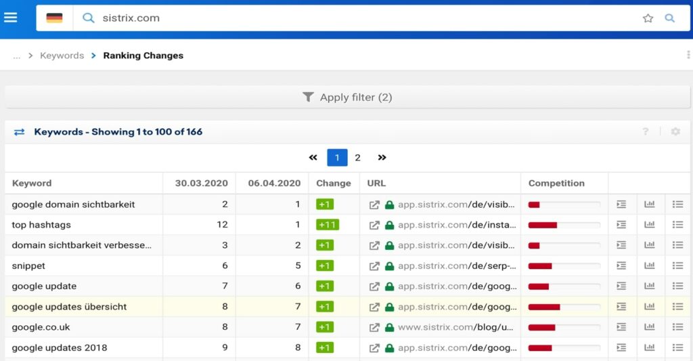Show ranking history chart for google.co.uk
This screenshot has height=361, width=693.
[649, 327]
